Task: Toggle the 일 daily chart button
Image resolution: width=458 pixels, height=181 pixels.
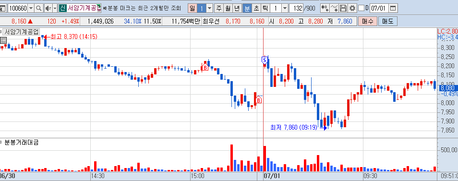Action: click(x=192, y=8)
